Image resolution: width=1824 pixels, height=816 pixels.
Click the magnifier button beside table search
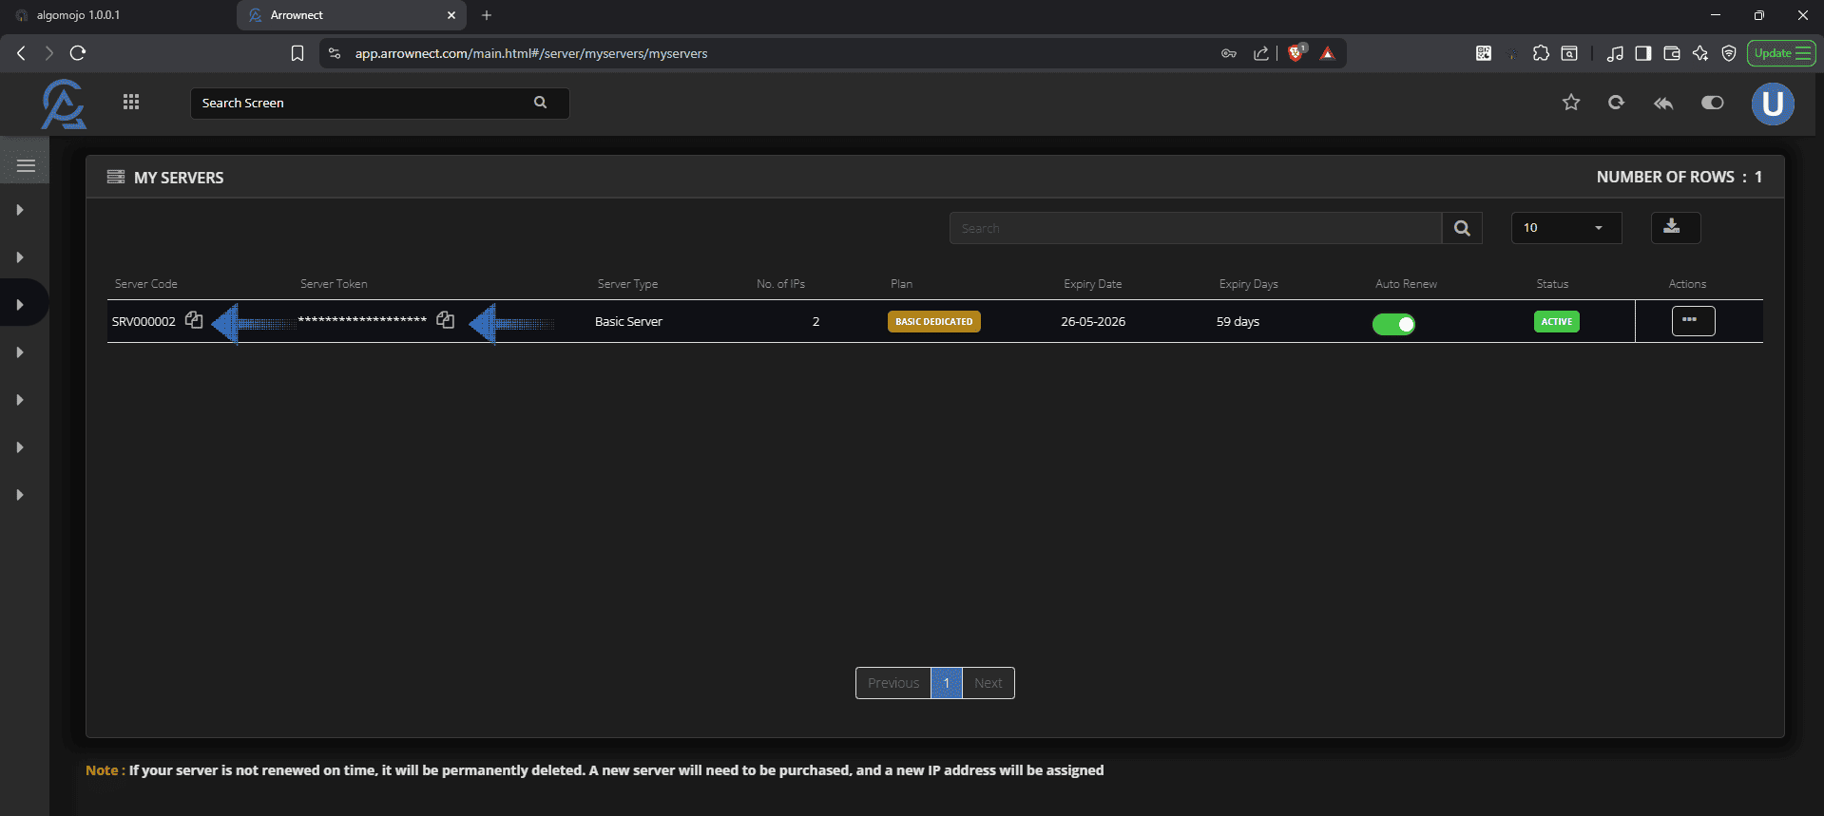(1462, 228)
